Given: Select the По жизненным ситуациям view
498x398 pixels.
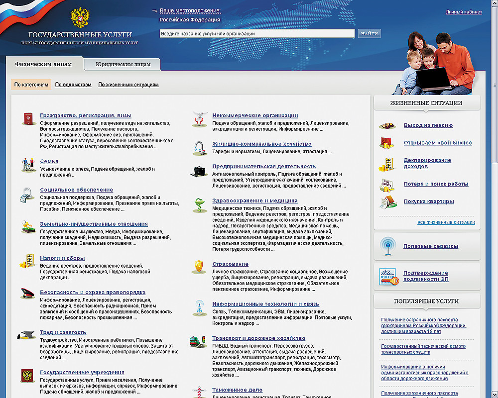Looking at the screenshot, I should (128, 85).
